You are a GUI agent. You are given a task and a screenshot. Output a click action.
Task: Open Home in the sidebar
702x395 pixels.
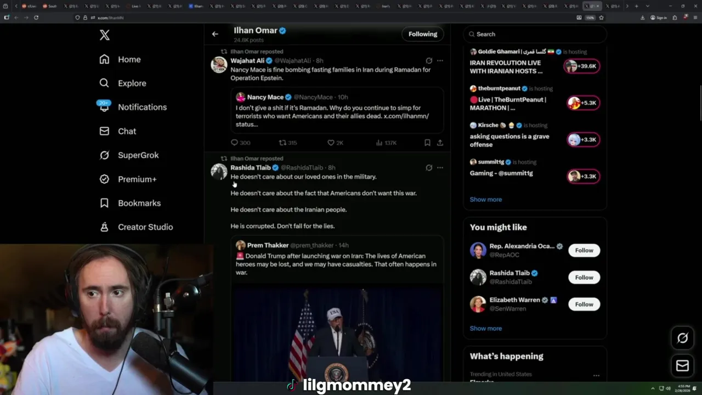(120, 59)
